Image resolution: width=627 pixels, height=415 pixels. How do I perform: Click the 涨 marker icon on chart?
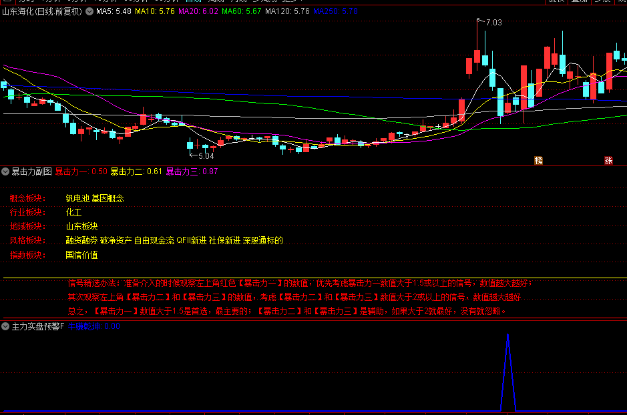pos(608,161)
